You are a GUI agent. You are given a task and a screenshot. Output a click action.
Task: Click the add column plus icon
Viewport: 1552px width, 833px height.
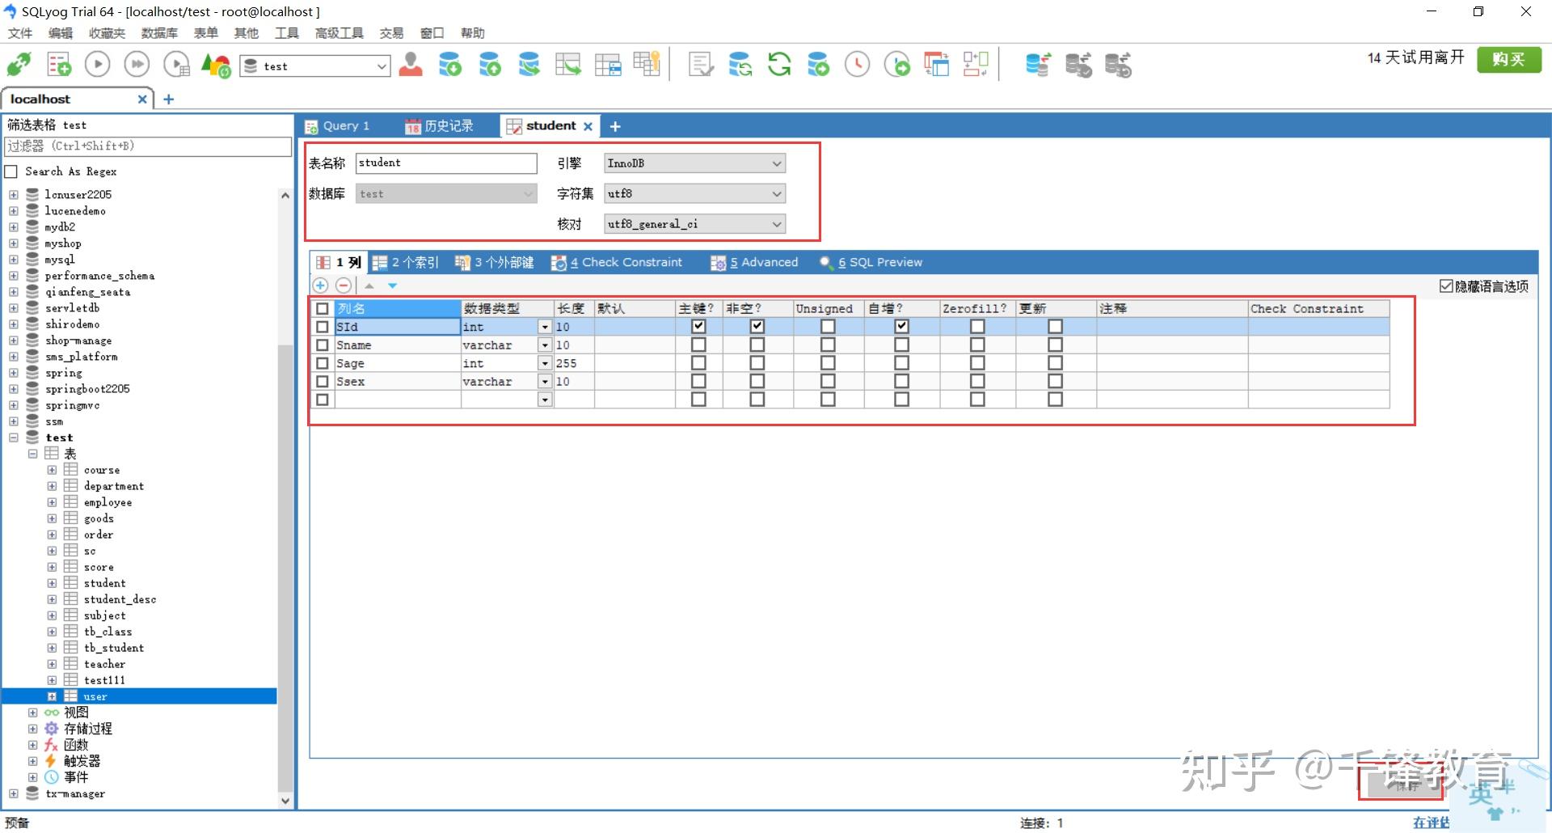(x=320, y=285)
